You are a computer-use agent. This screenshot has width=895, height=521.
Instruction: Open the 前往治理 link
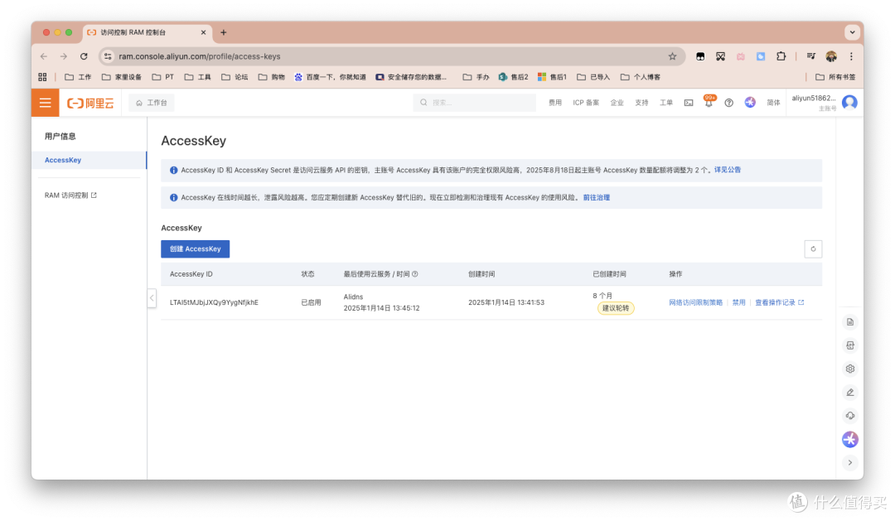[x=597, y=197]
